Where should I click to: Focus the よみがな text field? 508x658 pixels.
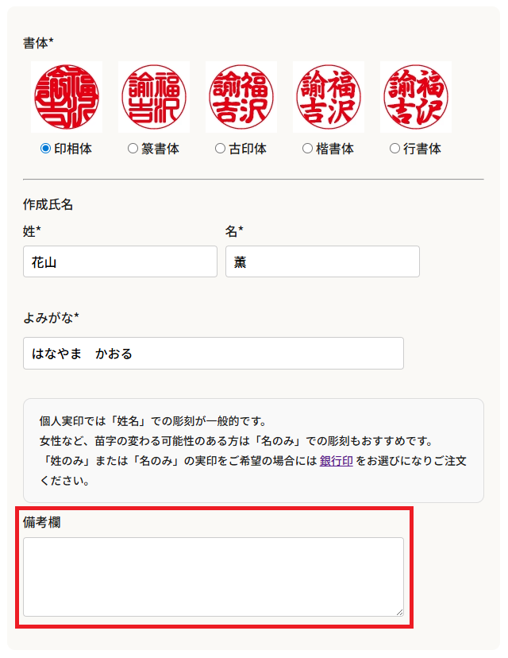(213, 354)
